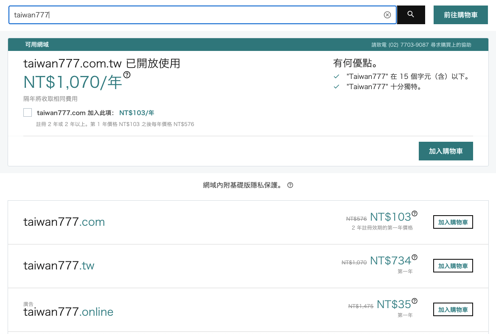Click the struck-through NT$1,475 price
496x334 pixels.
(361, 306)
